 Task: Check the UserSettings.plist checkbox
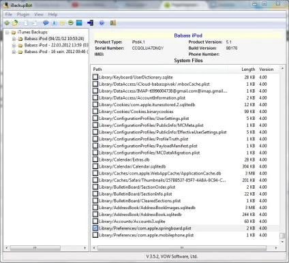(95, 118)
